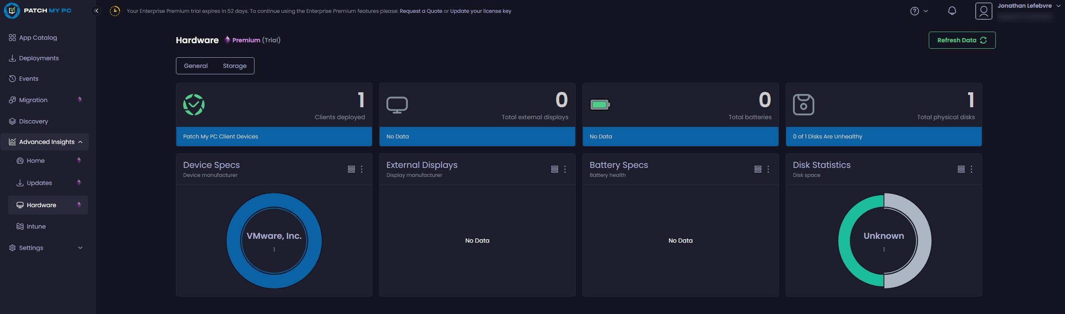
Task: Follow the Request a Quote link
Action: [421, 11]
